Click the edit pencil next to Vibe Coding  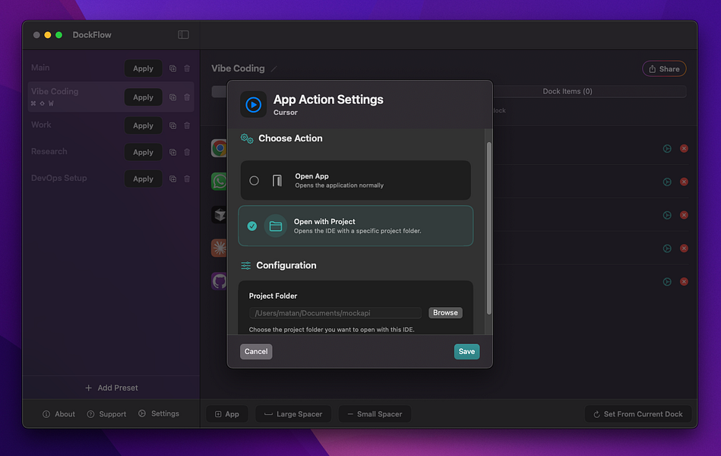pyautogui.click(x=274, y=69)
